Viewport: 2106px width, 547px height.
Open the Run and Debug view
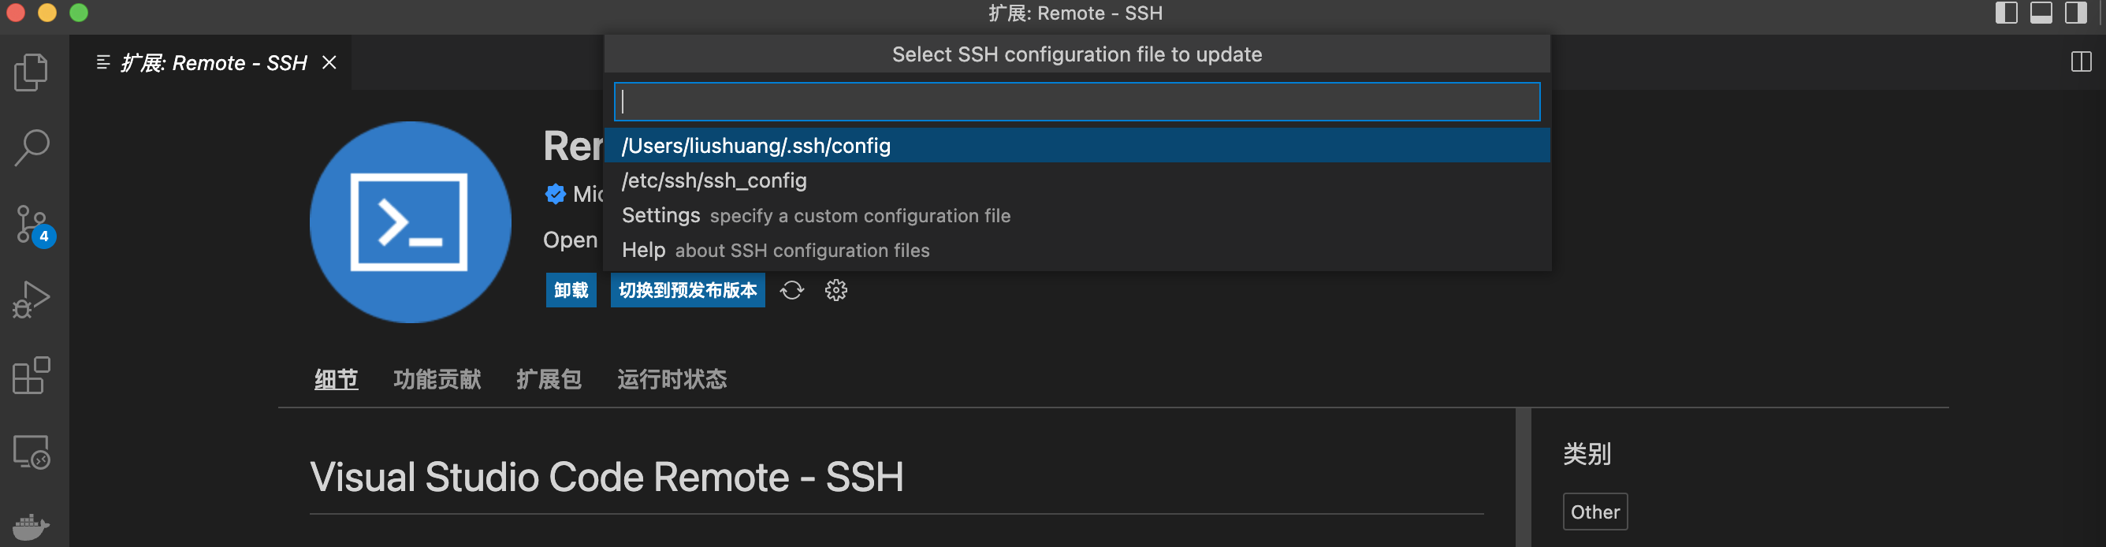point(32,300)
